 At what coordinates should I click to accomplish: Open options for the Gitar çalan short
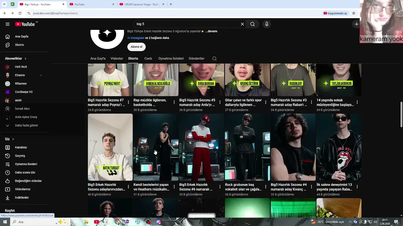coord(266,102)
